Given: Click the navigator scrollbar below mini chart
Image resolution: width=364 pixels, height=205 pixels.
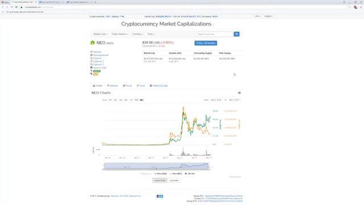Looking at the screenshot, I should [x=156, y=170].
